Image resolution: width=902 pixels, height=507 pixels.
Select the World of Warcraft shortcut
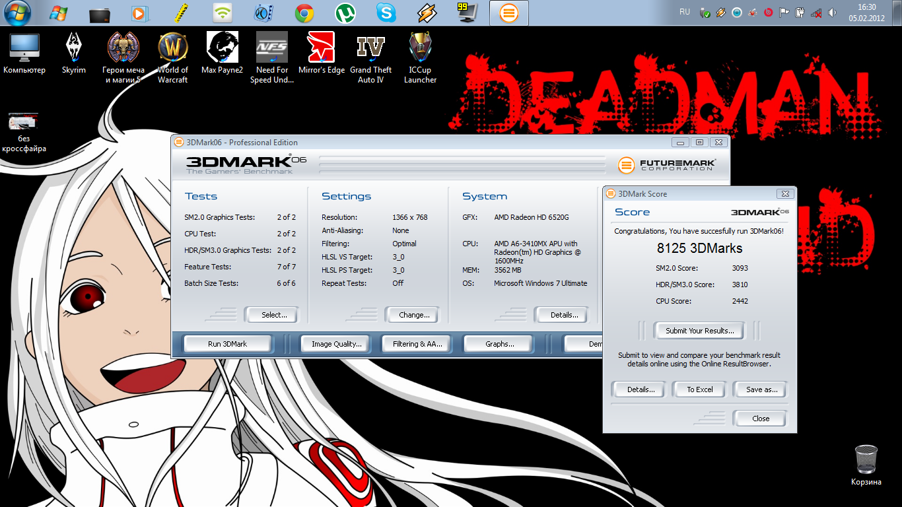click(173, 59)
